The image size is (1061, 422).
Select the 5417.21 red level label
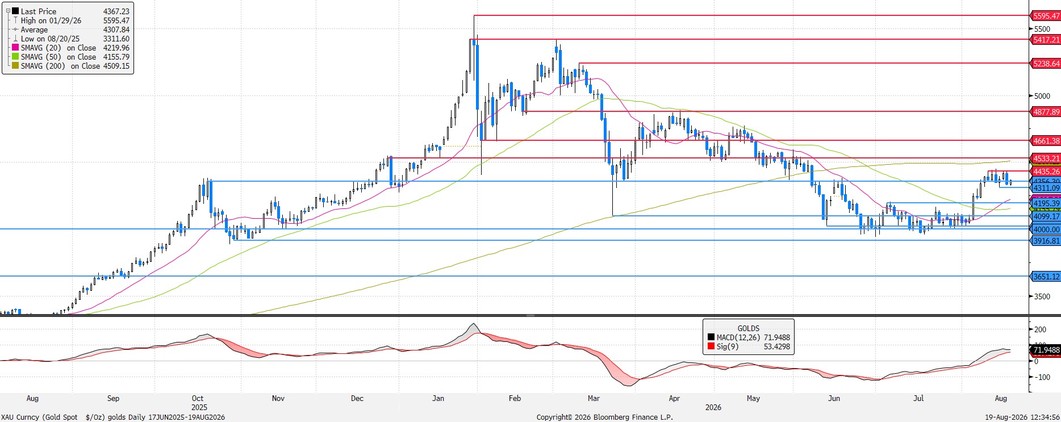coord(1046,40)
